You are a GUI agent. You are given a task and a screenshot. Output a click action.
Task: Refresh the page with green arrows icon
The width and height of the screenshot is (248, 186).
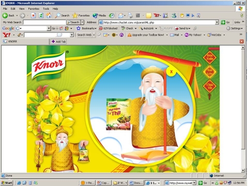click(x=41, y=16)
